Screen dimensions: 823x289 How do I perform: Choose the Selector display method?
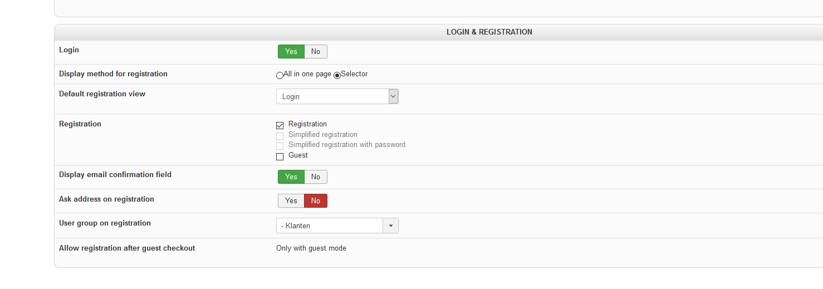coord(337,76)
